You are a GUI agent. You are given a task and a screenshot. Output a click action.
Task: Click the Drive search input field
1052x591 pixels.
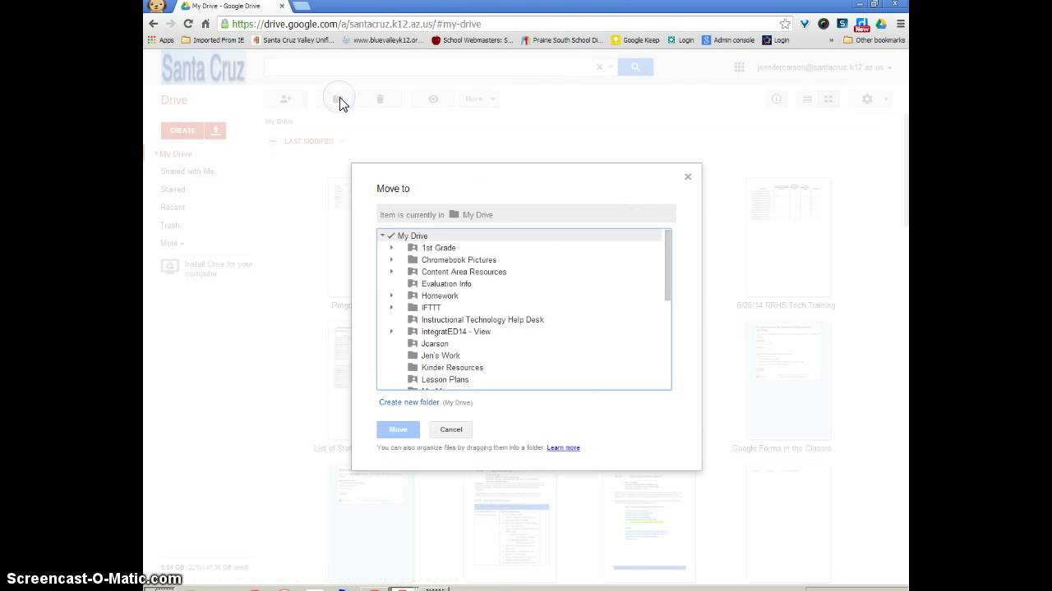(x=440, y=67)
